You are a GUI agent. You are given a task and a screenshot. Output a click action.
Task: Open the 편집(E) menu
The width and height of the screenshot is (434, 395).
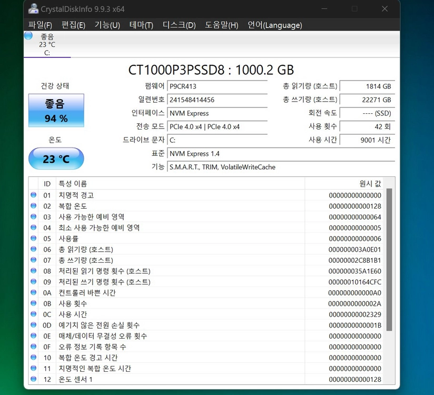pos(73,25)
